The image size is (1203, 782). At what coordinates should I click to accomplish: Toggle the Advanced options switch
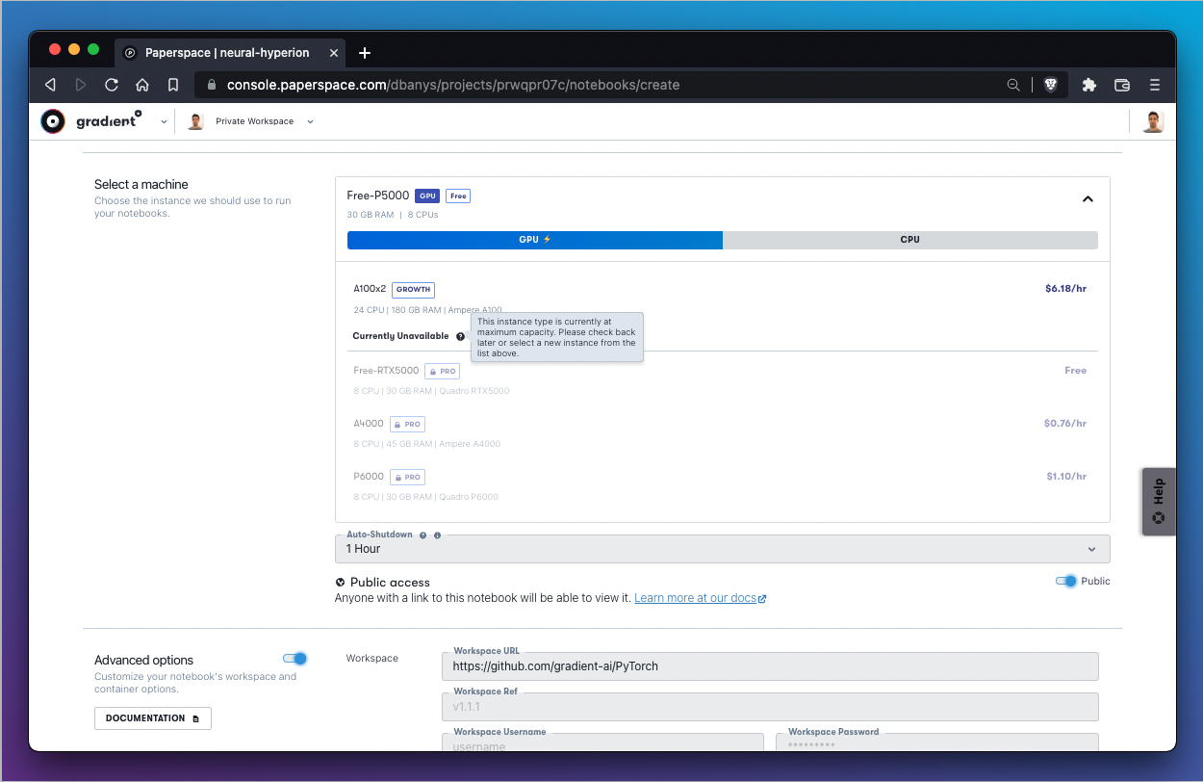(x=294, y=659)
